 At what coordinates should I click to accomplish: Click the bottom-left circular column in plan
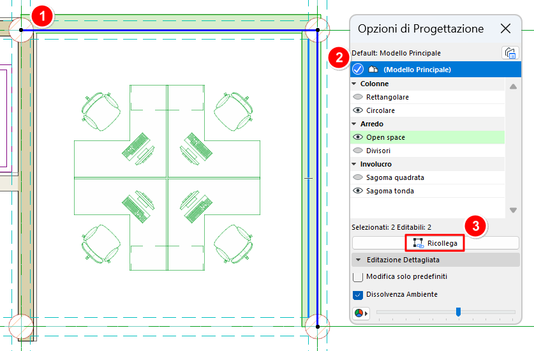[21, 327]
